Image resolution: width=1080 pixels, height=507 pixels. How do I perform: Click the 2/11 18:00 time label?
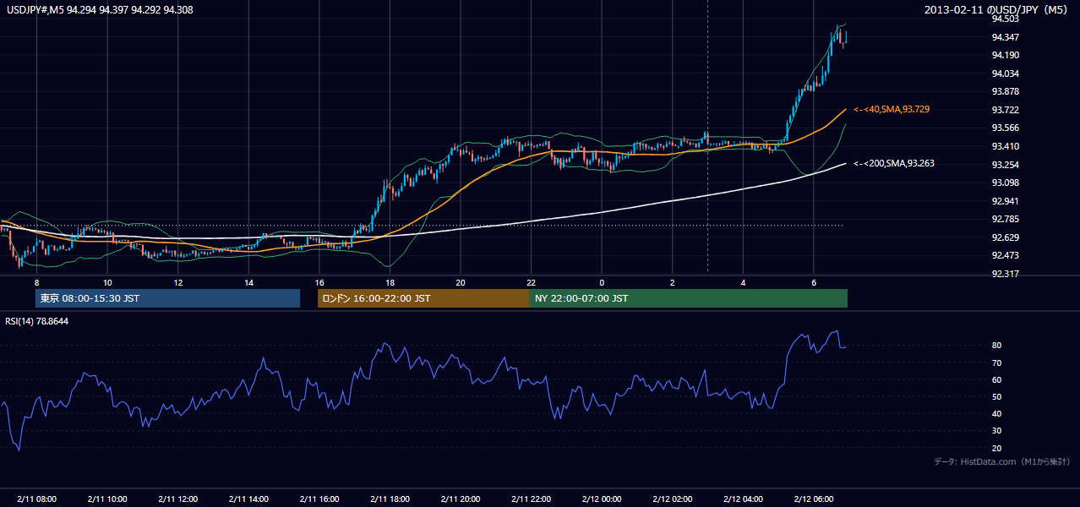tap(390, 499)
